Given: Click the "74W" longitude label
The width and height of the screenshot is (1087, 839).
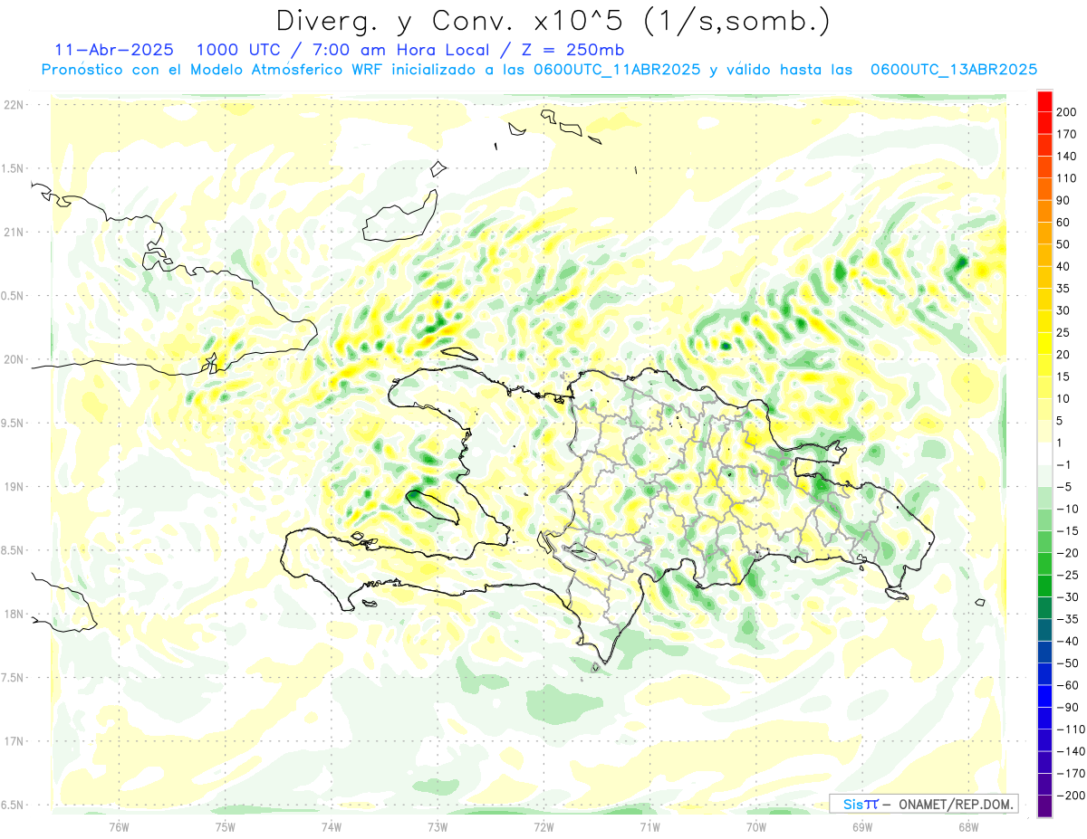Looking at the screenshot, I should pos(332,828).
